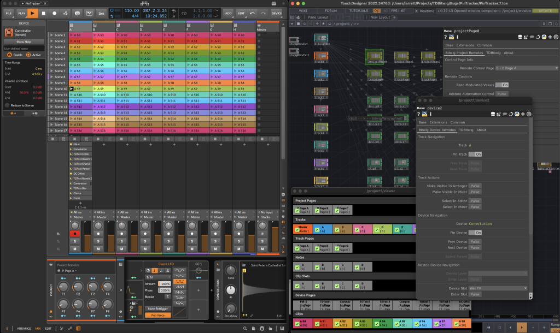Solo track B in the mixer
This screenshot has width=560, height=333.
(x=100, y=241)
